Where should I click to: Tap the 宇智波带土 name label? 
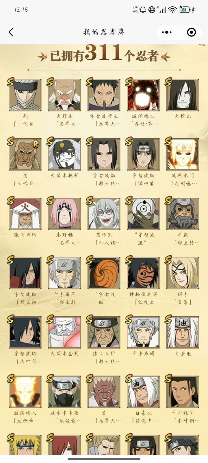pos(104,116)
